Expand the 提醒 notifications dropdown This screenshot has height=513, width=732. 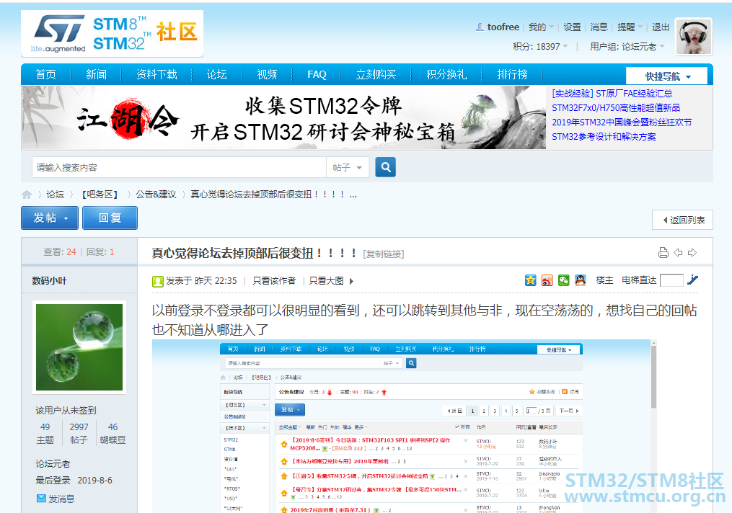(630, 27)
